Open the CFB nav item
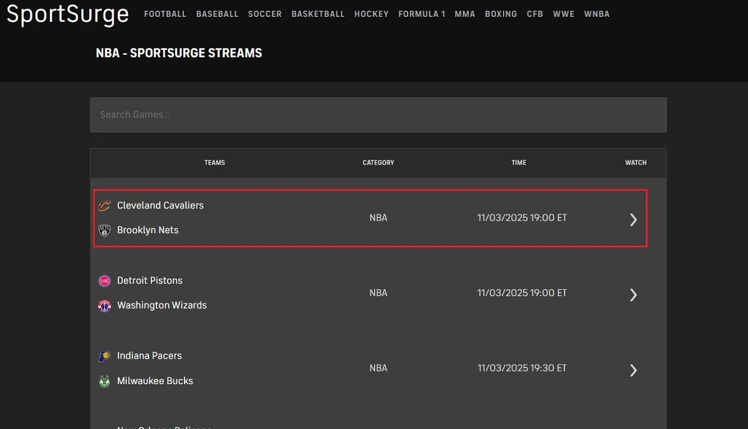This screenshot has width=748, height=429. [x=535, y=14]
